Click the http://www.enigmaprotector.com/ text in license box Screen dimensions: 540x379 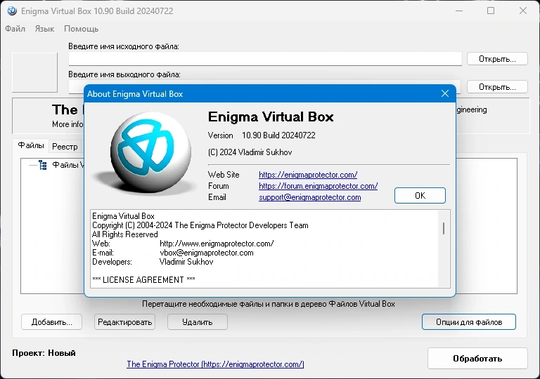(217, 244)
